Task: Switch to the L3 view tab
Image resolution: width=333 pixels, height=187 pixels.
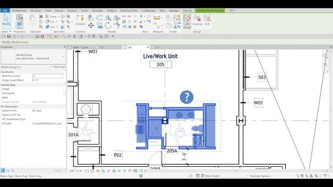Action: click(x=157, y=47)
